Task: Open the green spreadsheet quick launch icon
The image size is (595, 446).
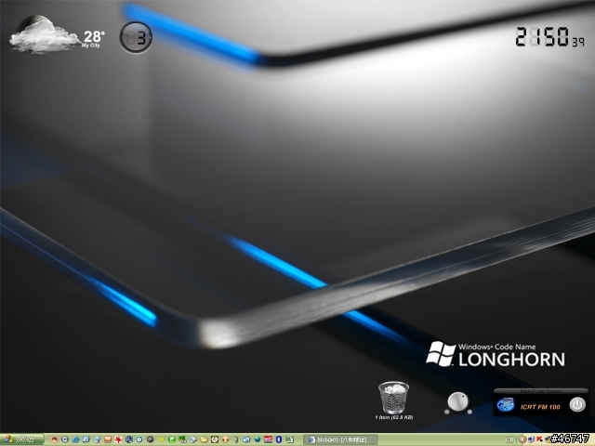Action: pyautogui.click(x=289, y=439)
